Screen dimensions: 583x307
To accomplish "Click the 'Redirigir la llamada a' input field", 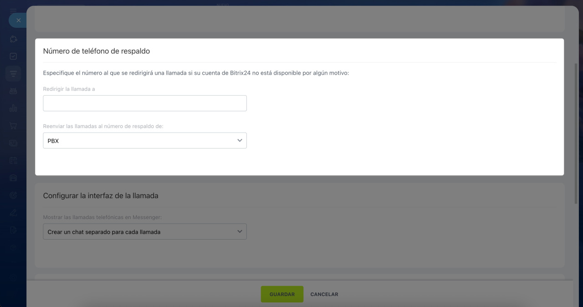I will coord(145,103).
